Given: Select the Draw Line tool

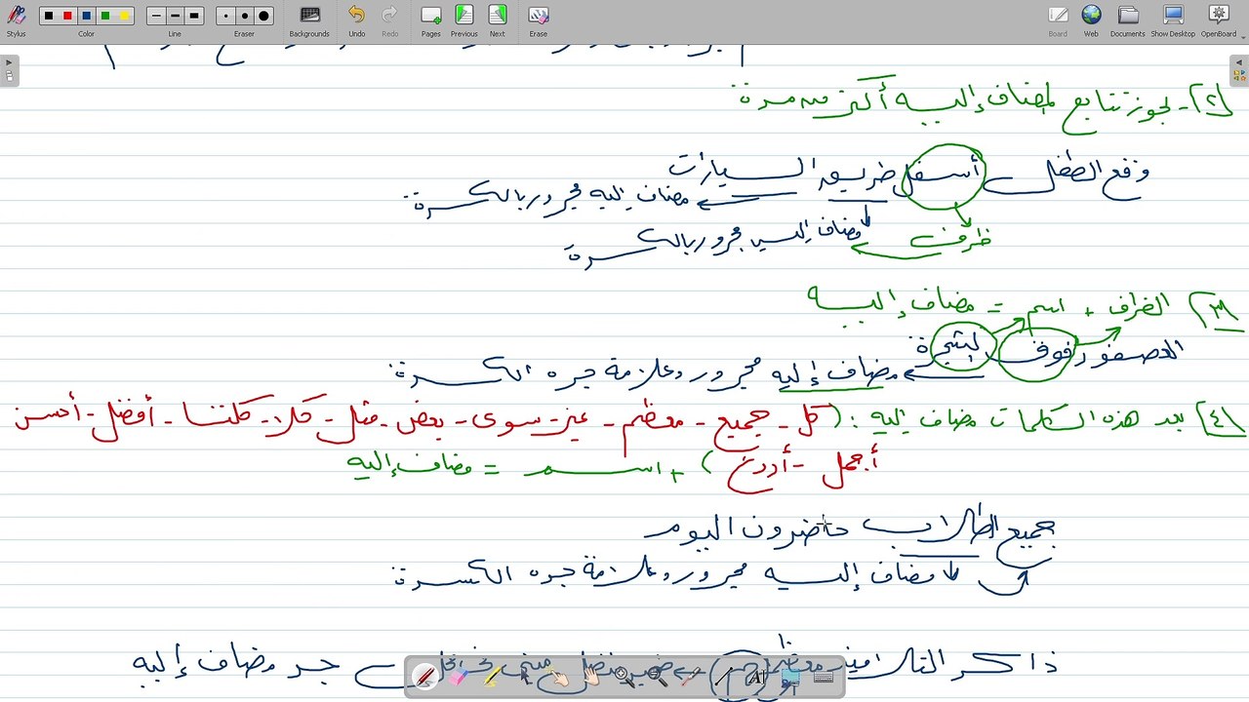Looking at the screenshot, I should pyautogui.click(x=723, y=677).
